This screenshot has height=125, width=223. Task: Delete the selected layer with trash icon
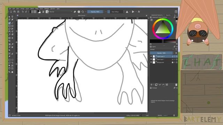pos(176,85)
